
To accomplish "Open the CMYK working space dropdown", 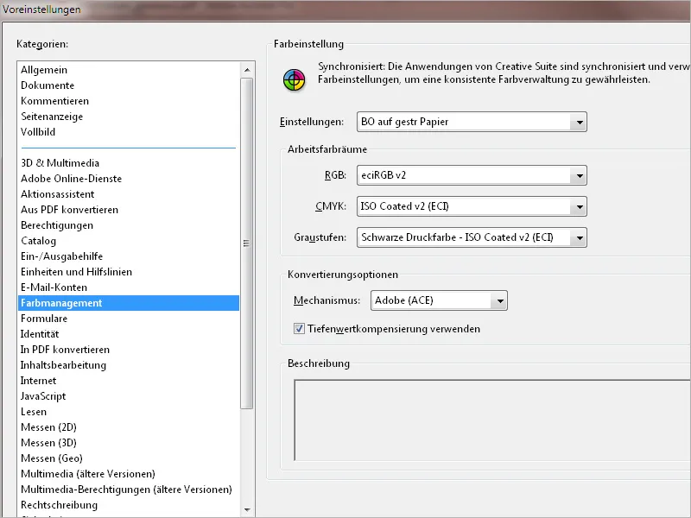I will (x=472, y=206).
